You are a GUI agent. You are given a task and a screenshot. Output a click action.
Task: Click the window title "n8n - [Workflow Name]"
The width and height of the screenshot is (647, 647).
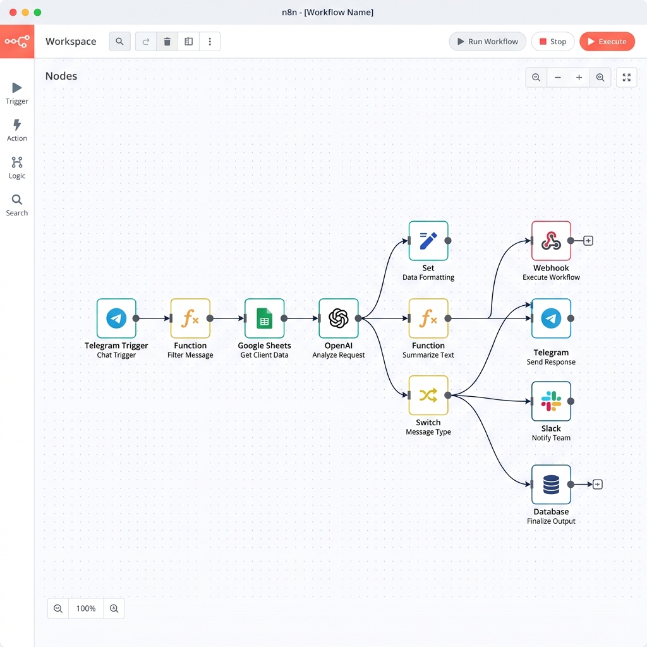pos(328,13)
